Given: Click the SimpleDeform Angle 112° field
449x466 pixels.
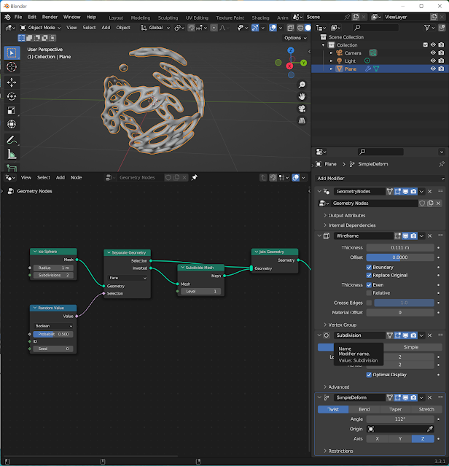Looking at the screenshot, I should tap(400, 419).
